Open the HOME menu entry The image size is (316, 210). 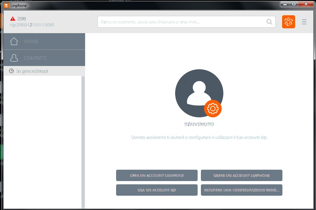[x=44, y=41]
